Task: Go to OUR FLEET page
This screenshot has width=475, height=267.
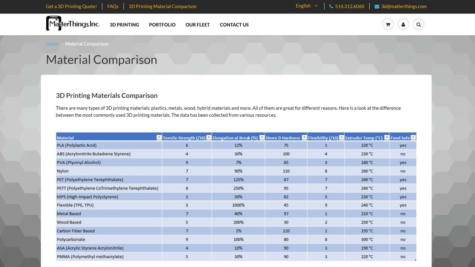Action: pos(198,25)
